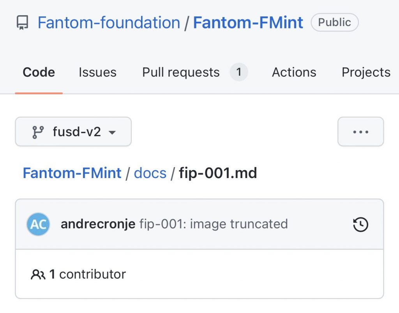Open the Actions tab

294,72
